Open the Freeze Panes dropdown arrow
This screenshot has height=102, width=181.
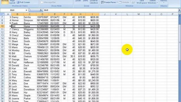tap(117, 2)
